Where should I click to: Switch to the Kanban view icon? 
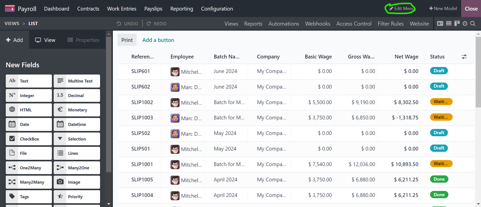[457, 23]
